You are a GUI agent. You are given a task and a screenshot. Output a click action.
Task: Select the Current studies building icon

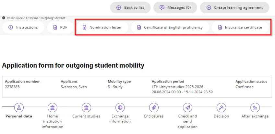coord(86,107)
